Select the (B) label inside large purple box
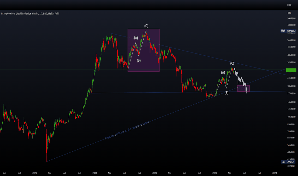Viewport: 298px width, 176px height. coord(139,60)
